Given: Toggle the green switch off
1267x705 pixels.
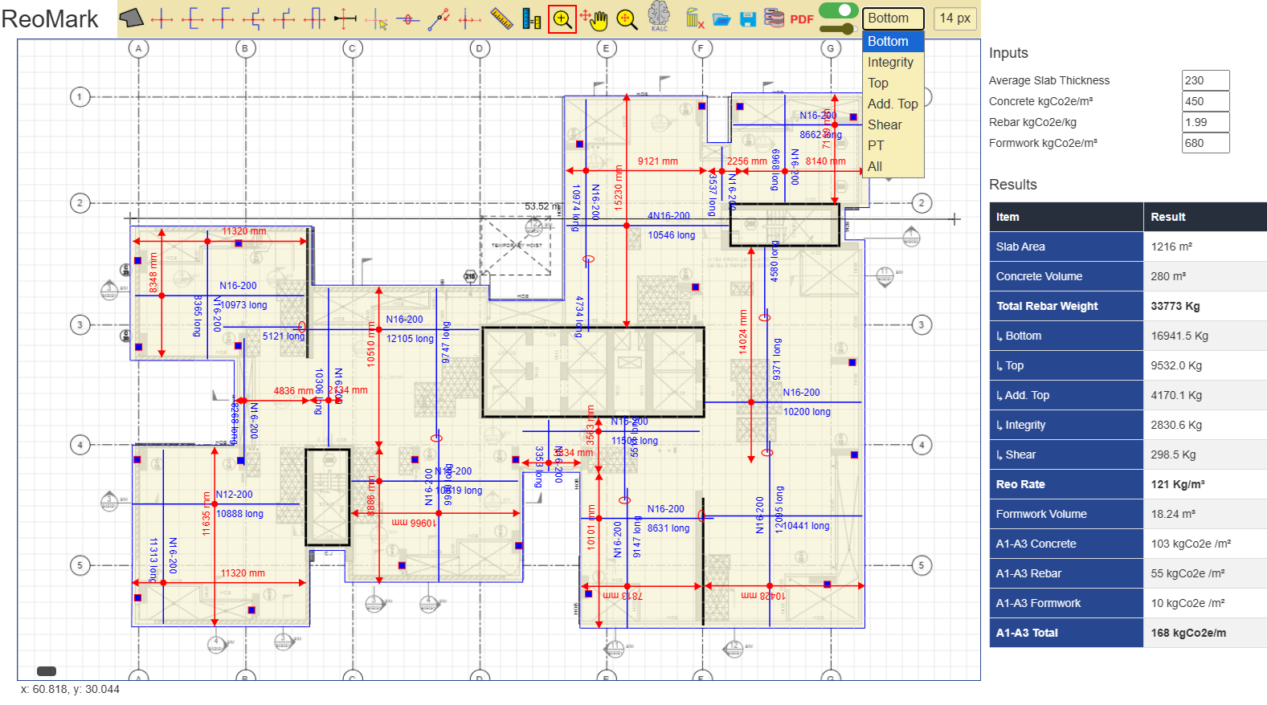Looking at the screenshot, I should coord(838,10).
